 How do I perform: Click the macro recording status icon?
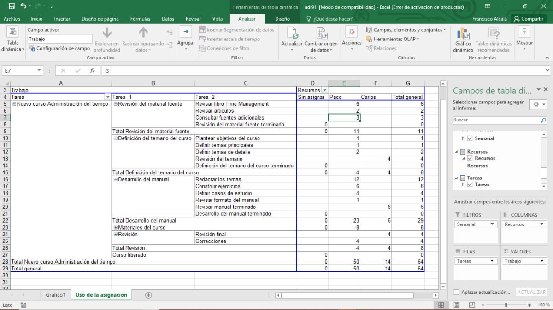coord(23,305)
